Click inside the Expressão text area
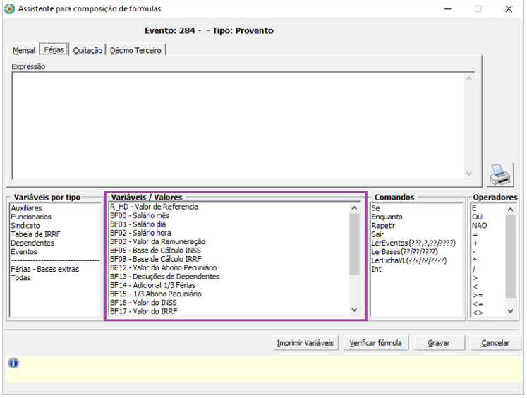Screen dimensions: 527x398 (x=238, y=126)
